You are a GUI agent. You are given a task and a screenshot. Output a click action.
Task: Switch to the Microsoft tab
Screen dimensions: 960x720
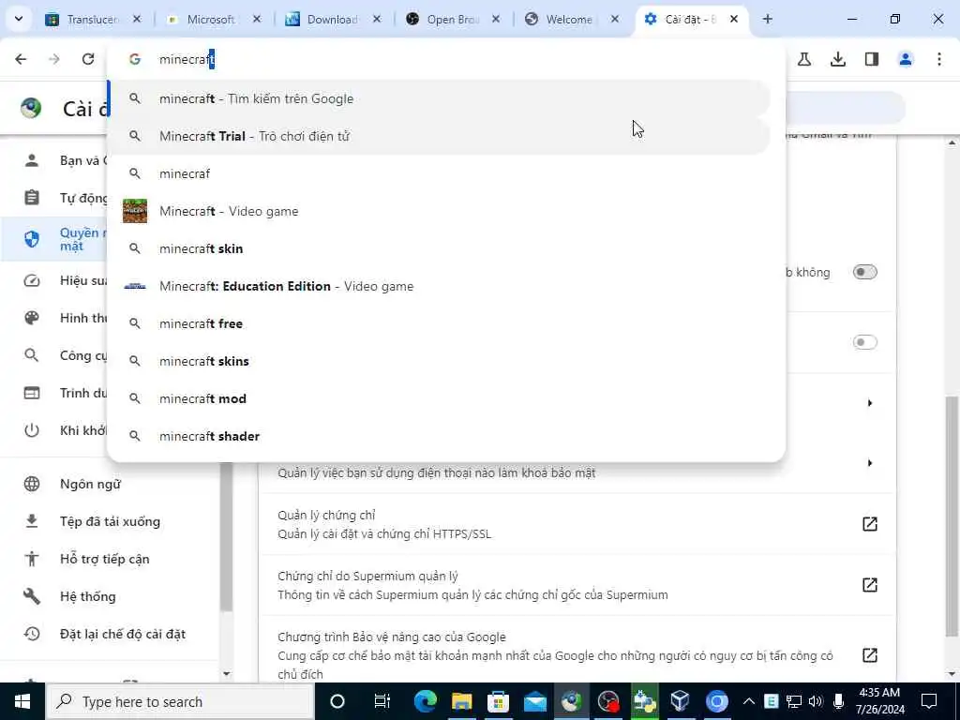[x=212, y=19]
